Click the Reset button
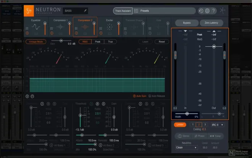 pyautogui.click(x=162, y=41)
